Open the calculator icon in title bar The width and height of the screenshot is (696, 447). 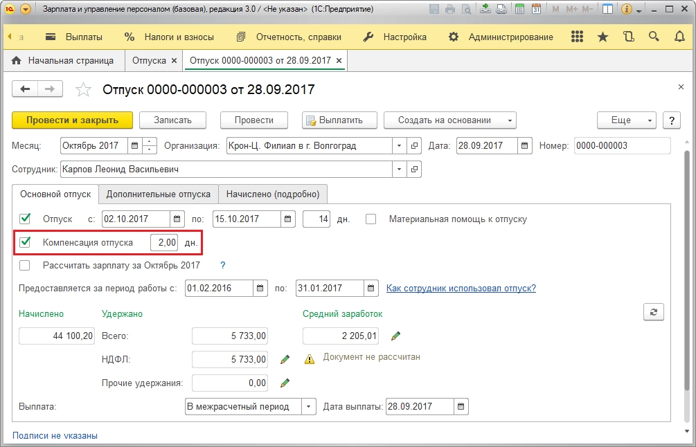coord(519,9)
